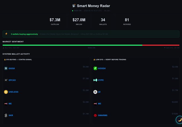Open the ME link under LOW SYS
The height and width of the screenshot is (127, 182).
pos(100,104)
